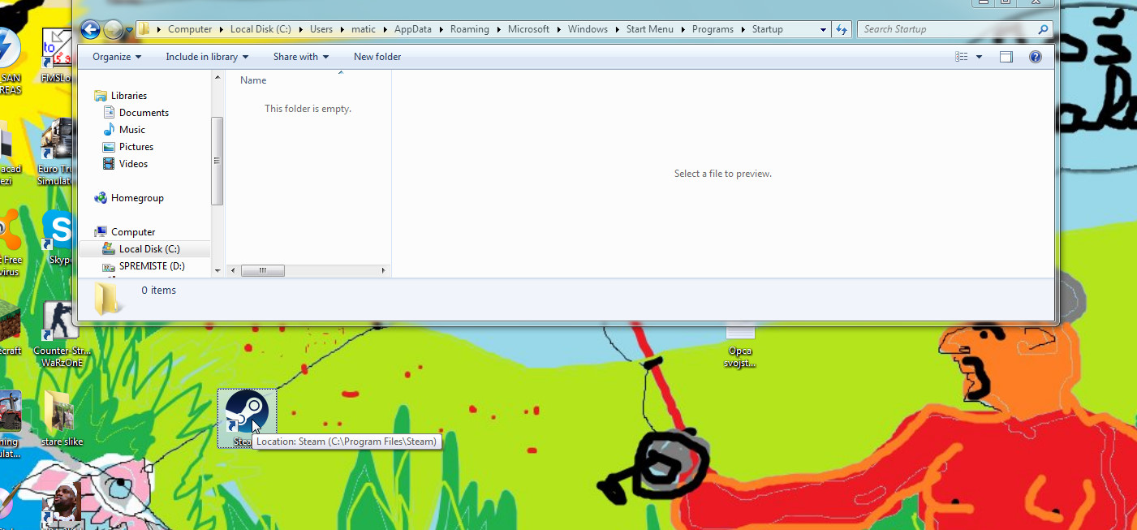Select Computer in navigation pane

tap(133, 232)
